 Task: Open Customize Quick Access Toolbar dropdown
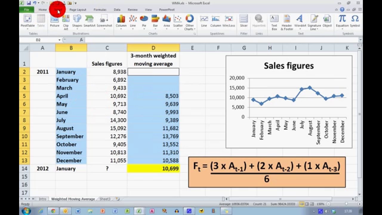[x=76, y=3]
